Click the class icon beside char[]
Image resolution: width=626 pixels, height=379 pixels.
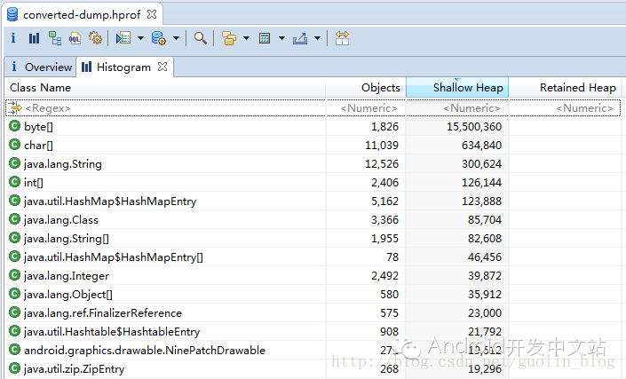coord(15,145)
